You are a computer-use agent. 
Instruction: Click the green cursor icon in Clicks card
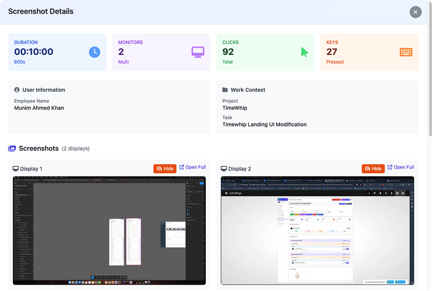304,52
